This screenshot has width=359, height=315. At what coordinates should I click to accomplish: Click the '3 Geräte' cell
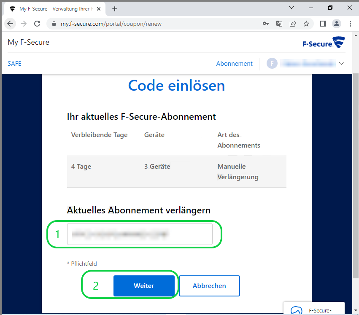(x=157, y=167)
